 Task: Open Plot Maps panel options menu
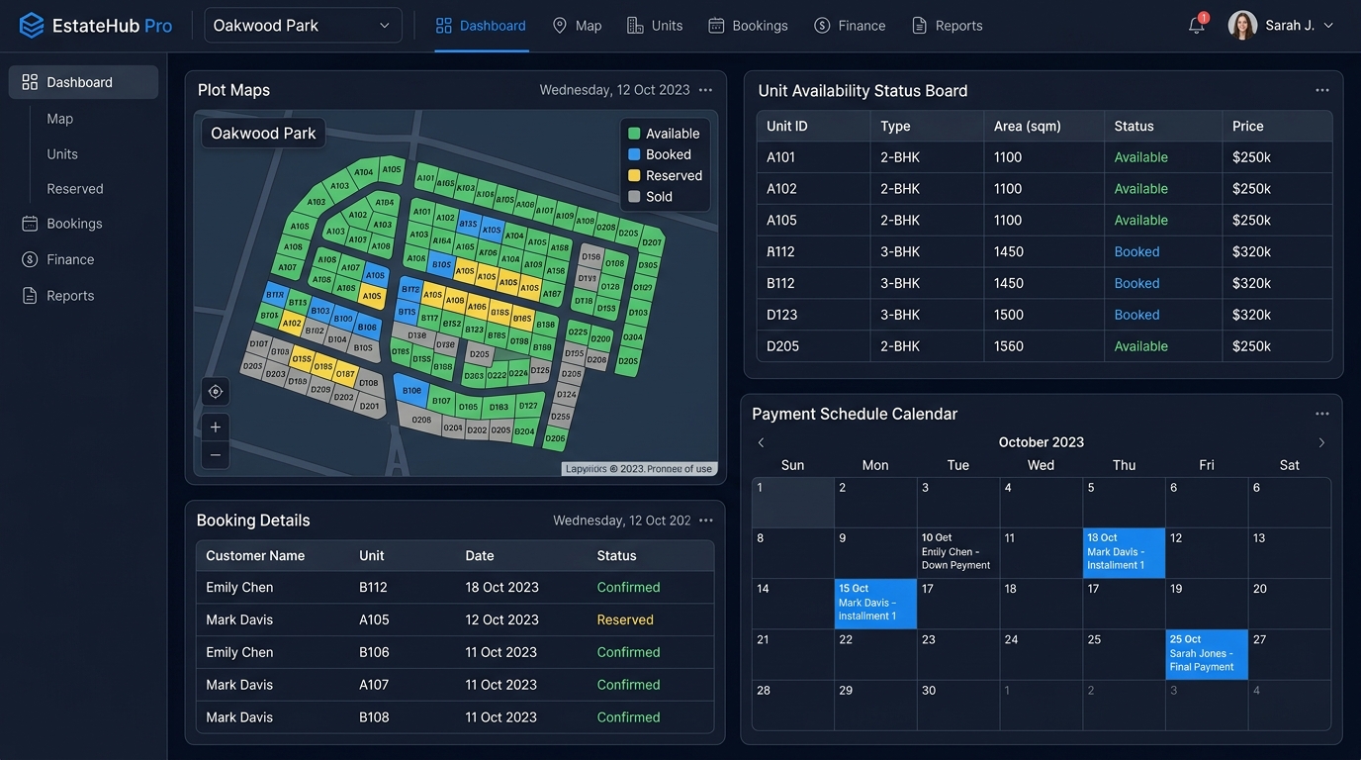pyautogui.click(x=705, y=90)
